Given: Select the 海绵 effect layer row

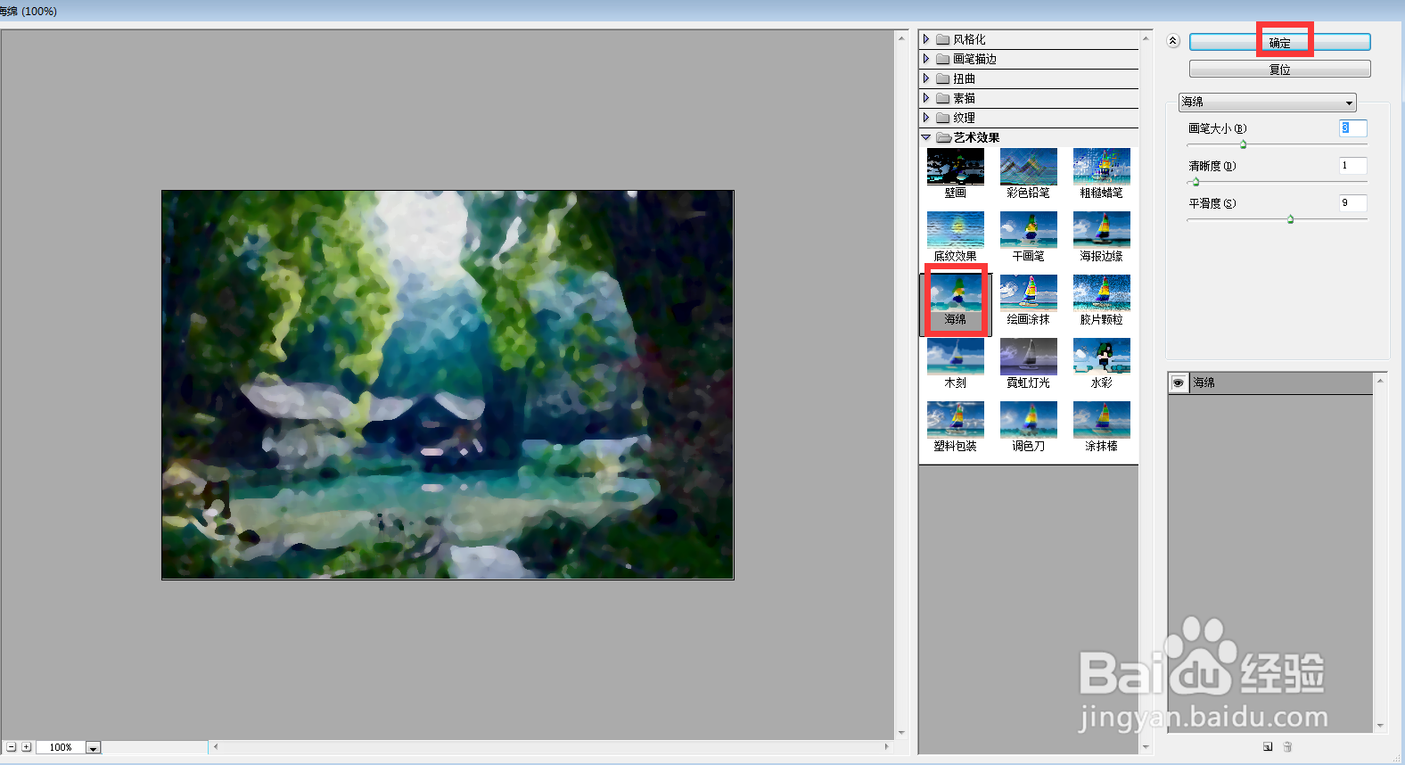Looking at the screenshot, I should click(x=1270, y=383).
